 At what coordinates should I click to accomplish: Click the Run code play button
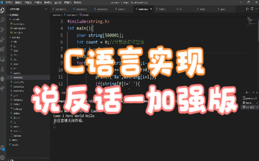click(247, 9)
